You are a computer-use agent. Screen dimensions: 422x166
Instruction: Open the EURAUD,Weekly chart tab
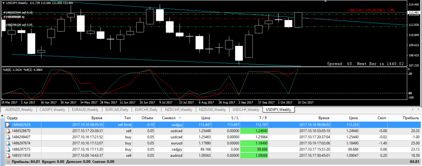86,110
